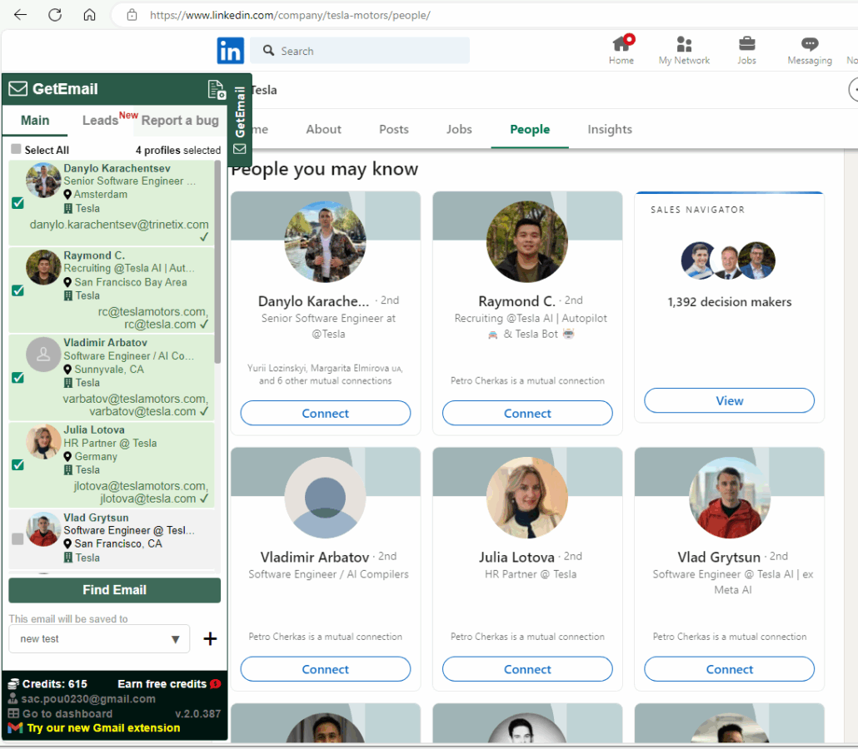Switch to the Leads tab

pyautogui.click(x=100, y=121)
